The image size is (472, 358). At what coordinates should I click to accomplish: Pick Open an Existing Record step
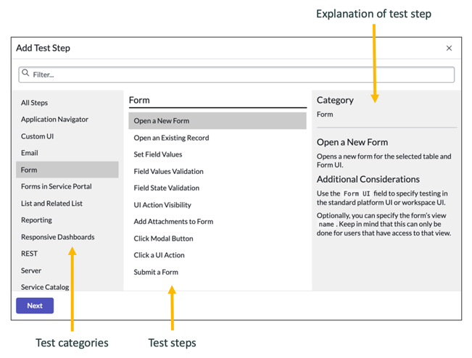171,138
